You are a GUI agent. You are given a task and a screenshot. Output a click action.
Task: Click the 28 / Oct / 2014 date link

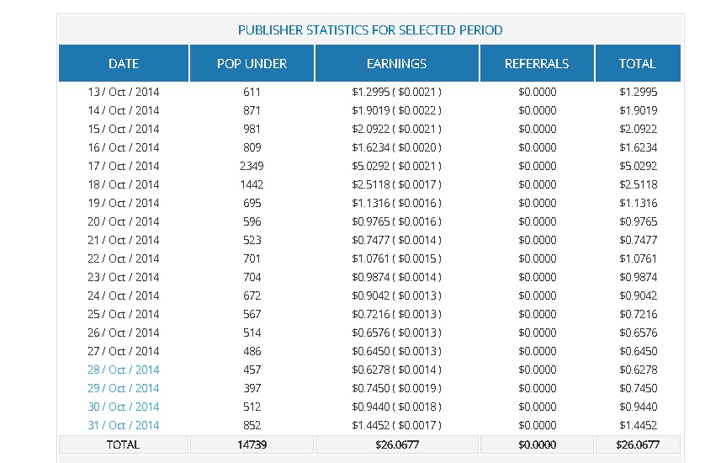pyautogui.click(x=123, y=370)
